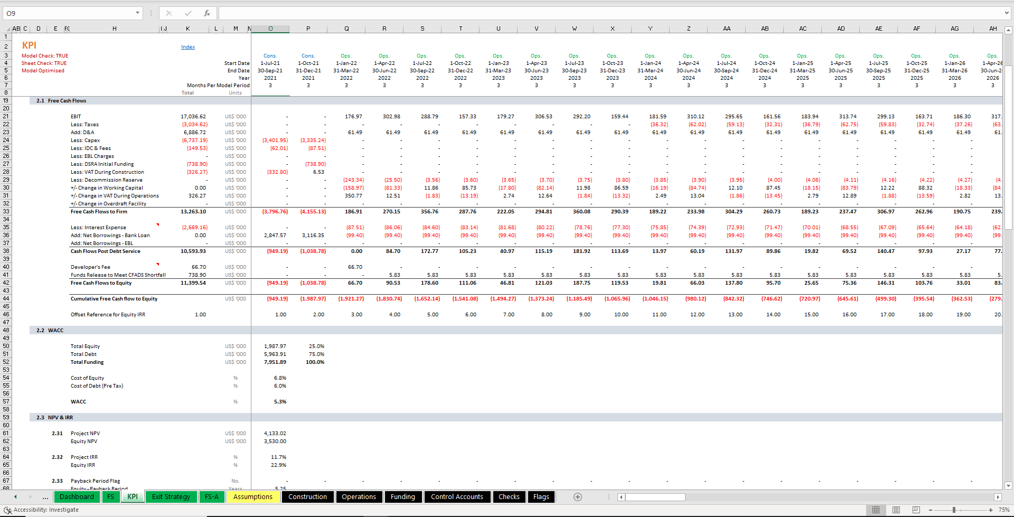Open Accessibility: Investigate status item
Image resolution: width=1014 pixels, height=517 pixels.
[x=41, y=510]
